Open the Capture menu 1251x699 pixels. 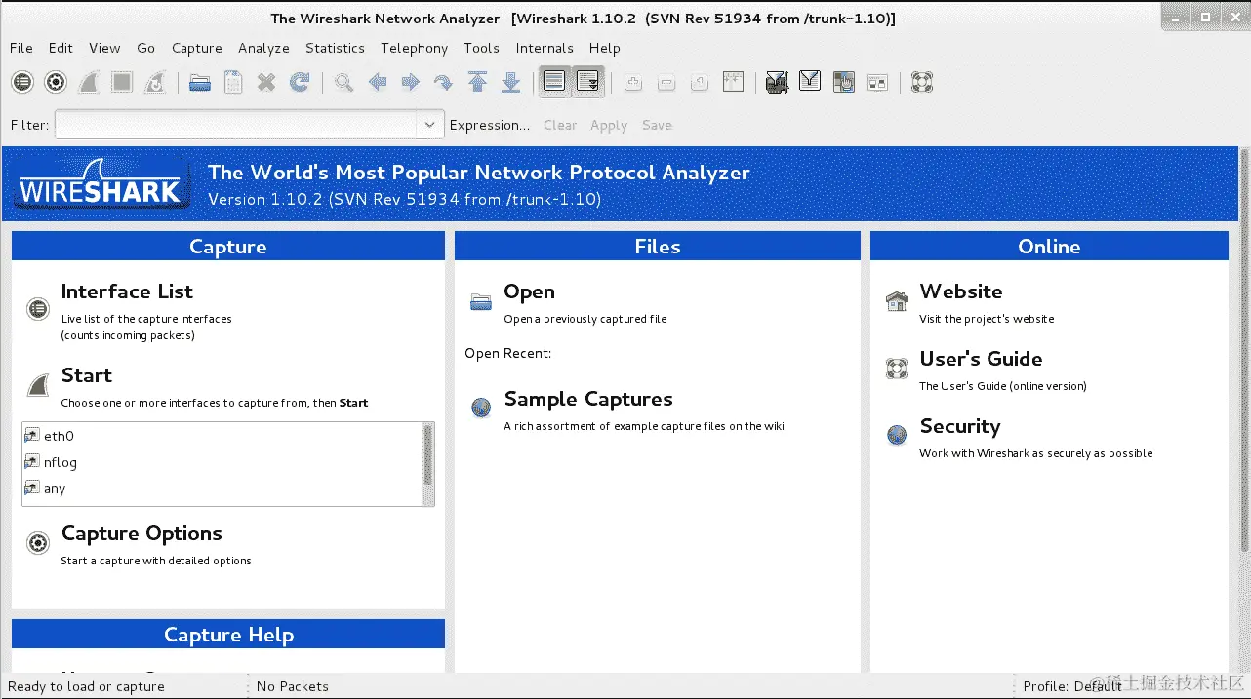197,48
